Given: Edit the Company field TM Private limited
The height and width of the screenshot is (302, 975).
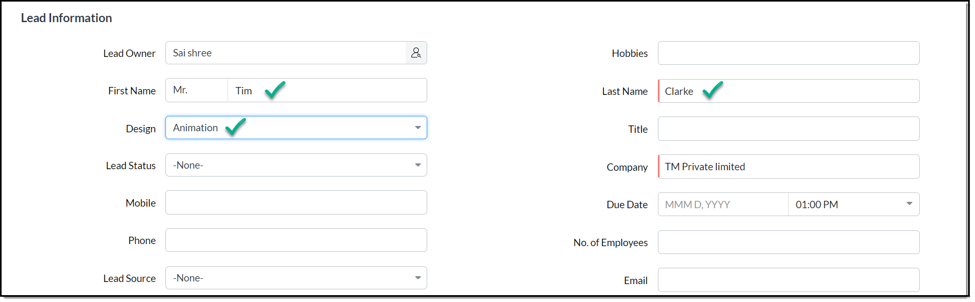Looking at the screenshot, I should pyautogui.click(x=788, y=167).
